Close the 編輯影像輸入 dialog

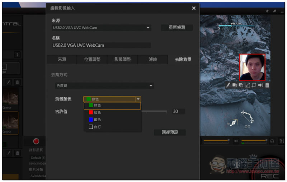coord(194,8)
